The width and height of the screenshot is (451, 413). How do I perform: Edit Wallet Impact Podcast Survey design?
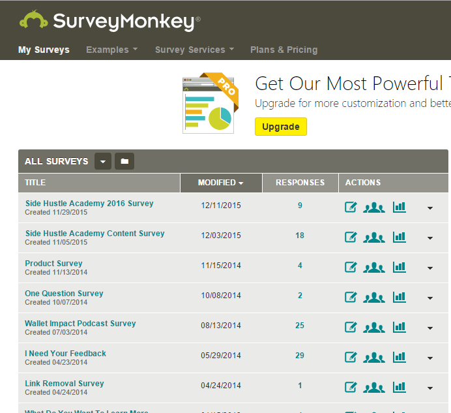351,327
